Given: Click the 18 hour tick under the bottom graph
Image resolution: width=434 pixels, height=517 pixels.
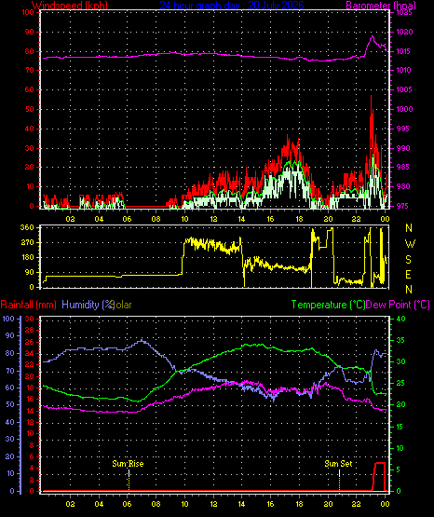Looking at the screenshot, I should (x=299, y=504).
